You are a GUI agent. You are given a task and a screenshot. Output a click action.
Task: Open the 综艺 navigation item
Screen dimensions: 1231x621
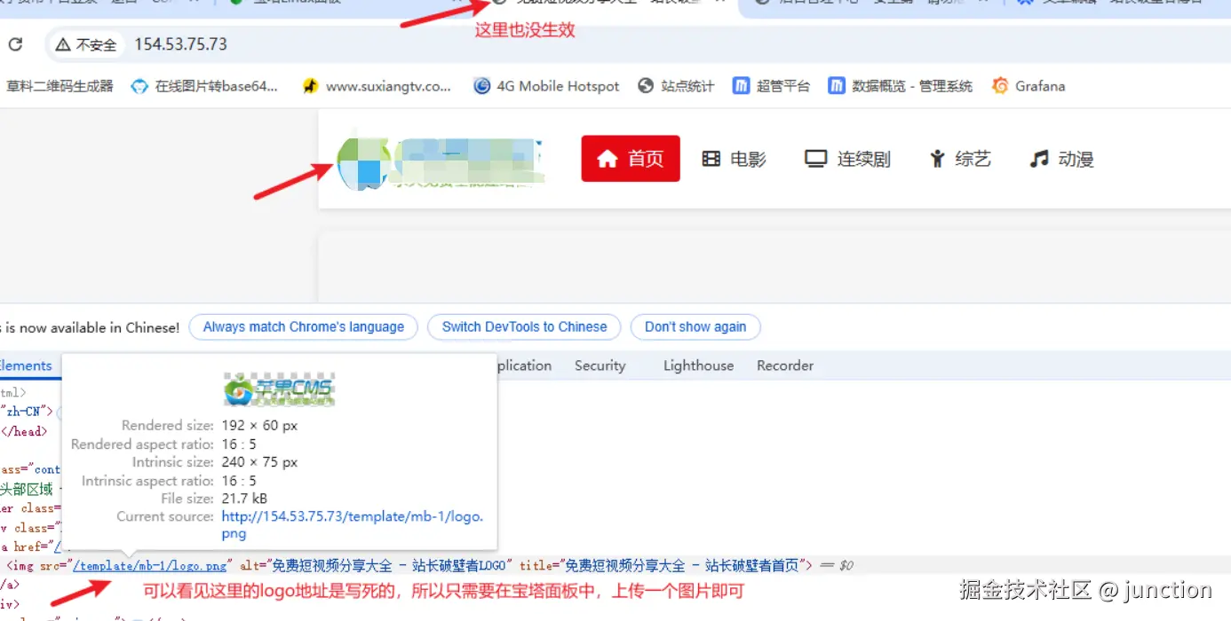click(960, 159)
